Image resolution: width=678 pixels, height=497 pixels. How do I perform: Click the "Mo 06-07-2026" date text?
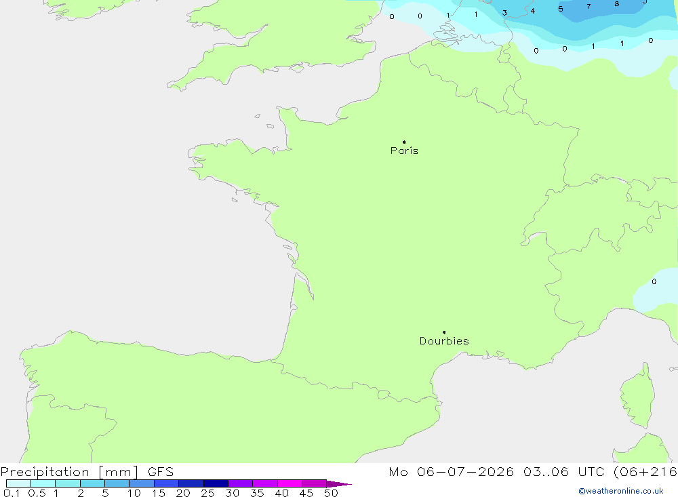pos(451,472)
